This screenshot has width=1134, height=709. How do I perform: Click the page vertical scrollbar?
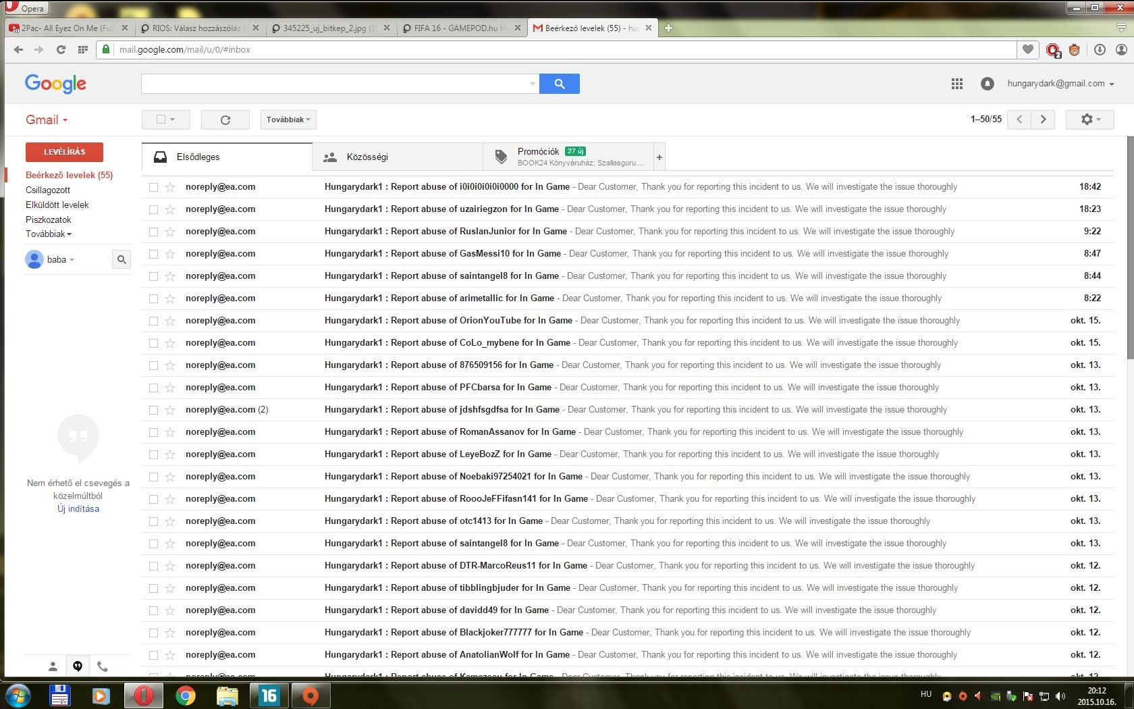click(1130, 246)
